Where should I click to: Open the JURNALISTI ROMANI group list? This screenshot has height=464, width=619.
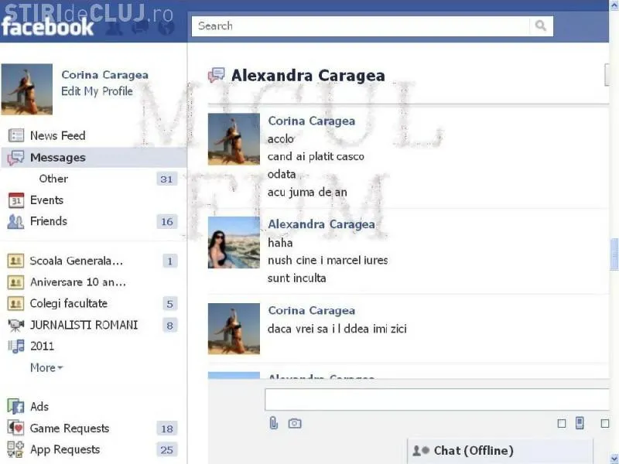pos(84,325)
